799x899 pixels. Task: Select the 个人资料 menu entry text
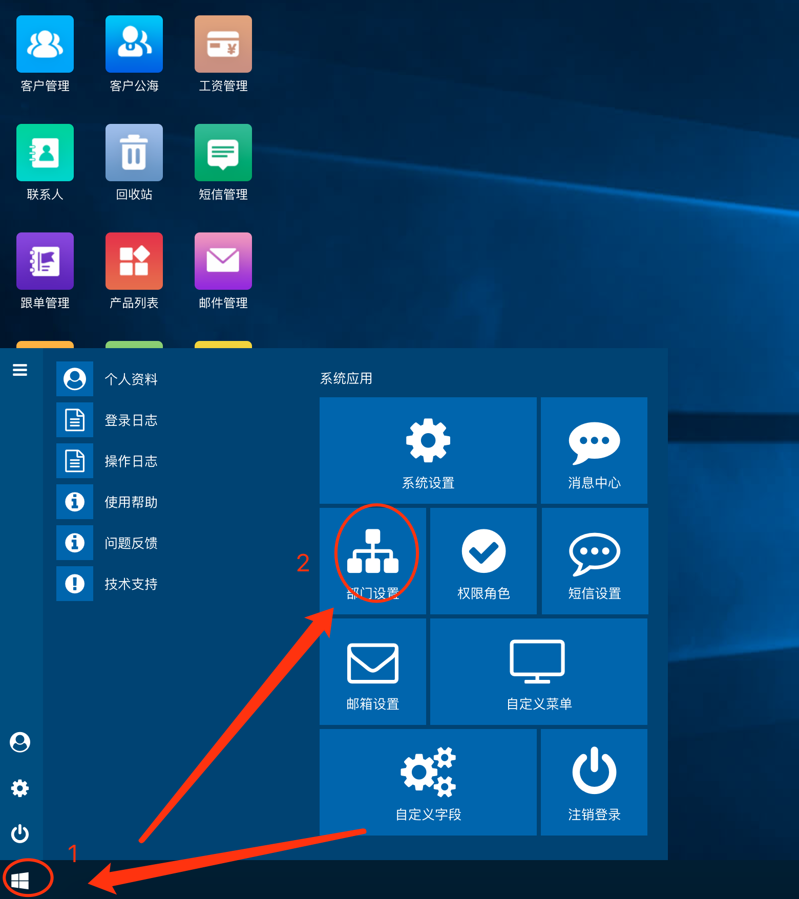pos(131,379)
